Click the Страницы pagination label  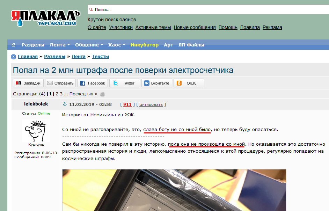(x=25, y=94)
